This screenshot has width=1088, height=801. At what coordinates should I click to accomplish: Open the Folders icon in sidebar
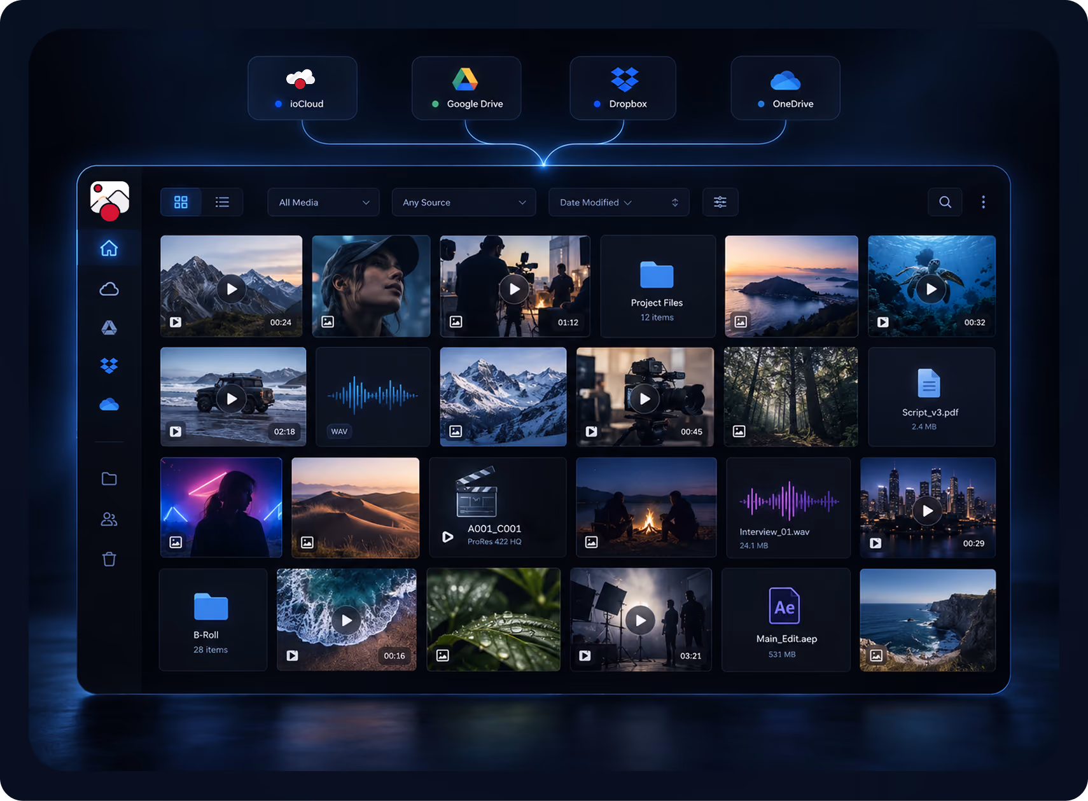pos(109,478)
